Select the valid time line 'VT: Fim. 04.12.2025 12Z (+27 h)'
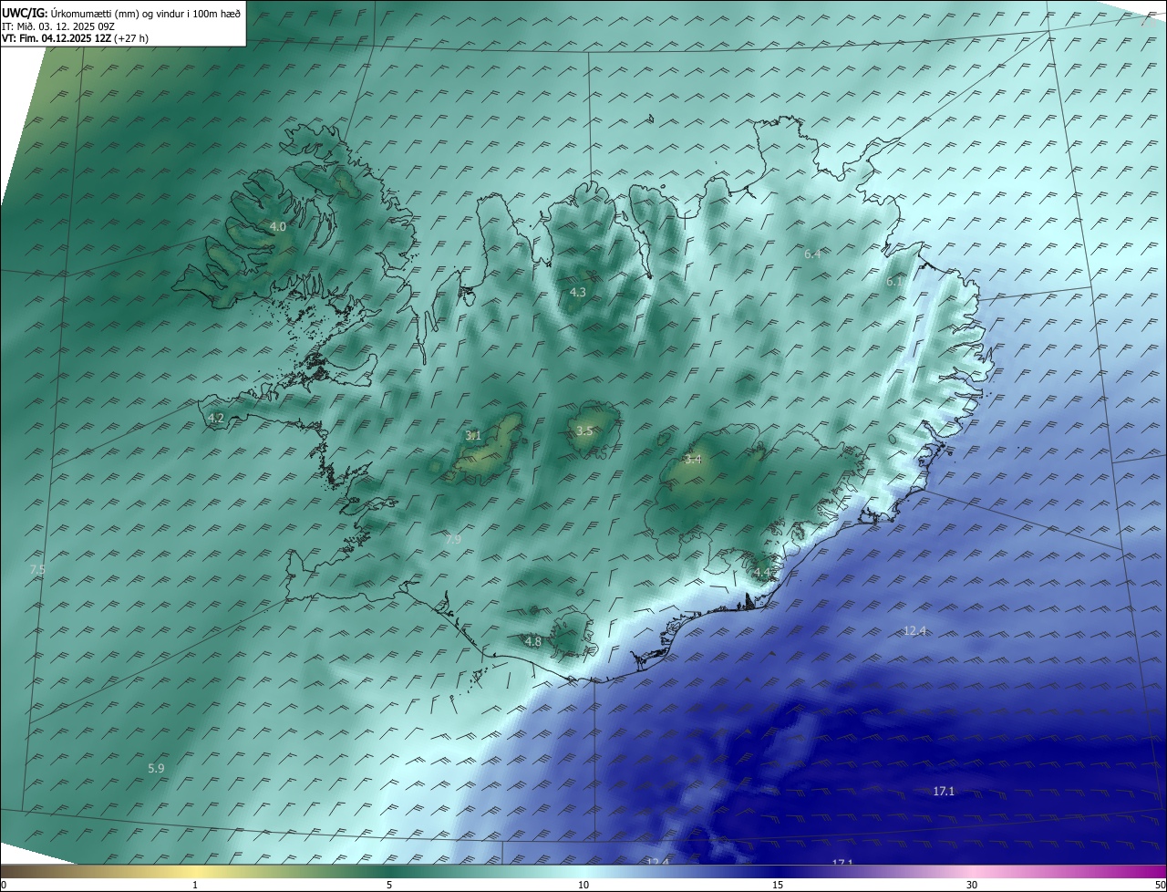Image resolution: width=1167 pixels, height=892 pixels. pyautogui.click(x=76, y=38)
